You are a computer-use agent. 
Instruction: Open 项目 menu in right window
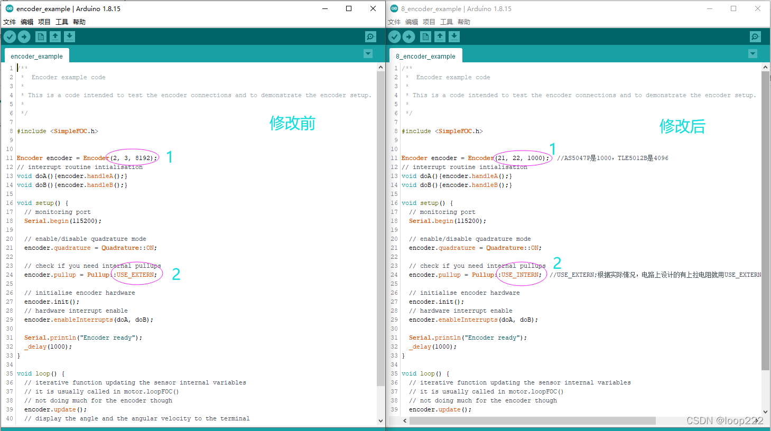coord(429,22)
